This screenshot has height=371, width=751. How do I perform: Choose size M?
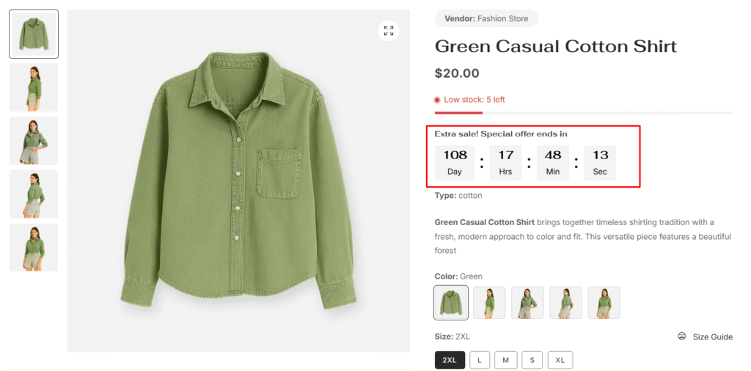click(506, 361)
